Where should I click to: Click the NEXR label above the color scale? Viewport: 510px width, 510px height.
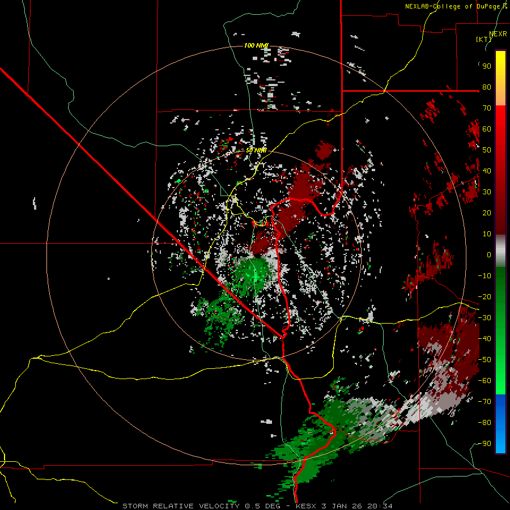pyautogui.click(x=498, y=34)
